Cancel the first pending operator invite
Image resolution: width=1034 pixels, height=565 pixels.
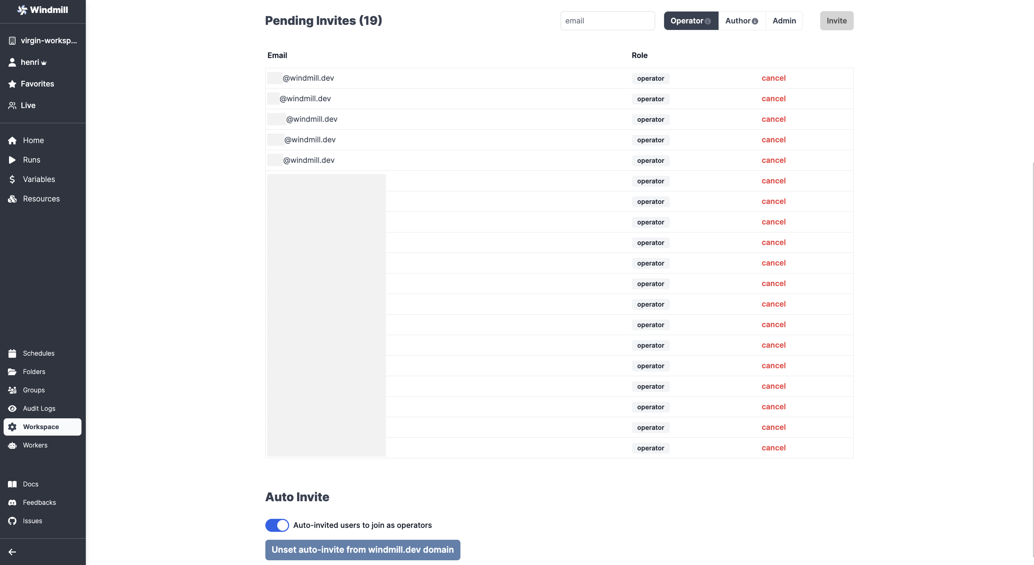[774, 78]
